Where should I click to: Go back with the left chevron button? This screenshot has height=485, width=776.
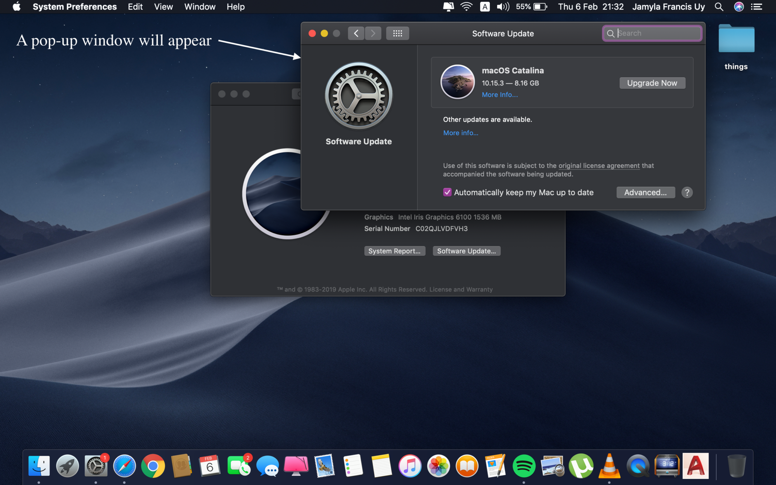[x=356, y=33]
